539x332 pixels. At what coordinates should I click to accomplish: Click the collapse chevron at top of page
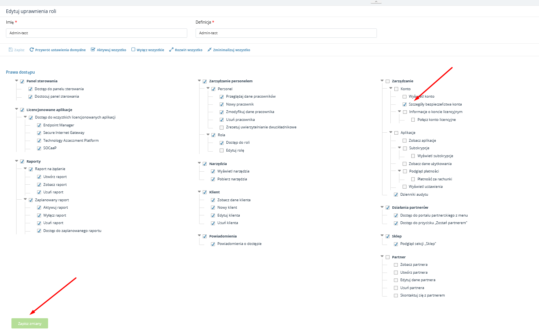point(376,2)
